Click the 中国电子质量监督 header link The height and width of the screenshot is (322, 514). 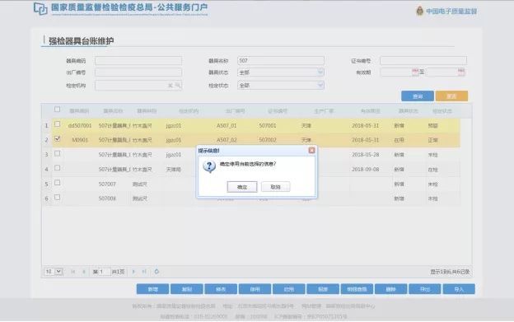pyautogui.click(x=451, y=12)
